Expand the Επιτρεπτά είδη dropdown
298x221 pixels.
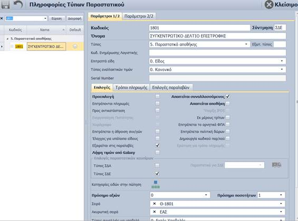[282, 61]
